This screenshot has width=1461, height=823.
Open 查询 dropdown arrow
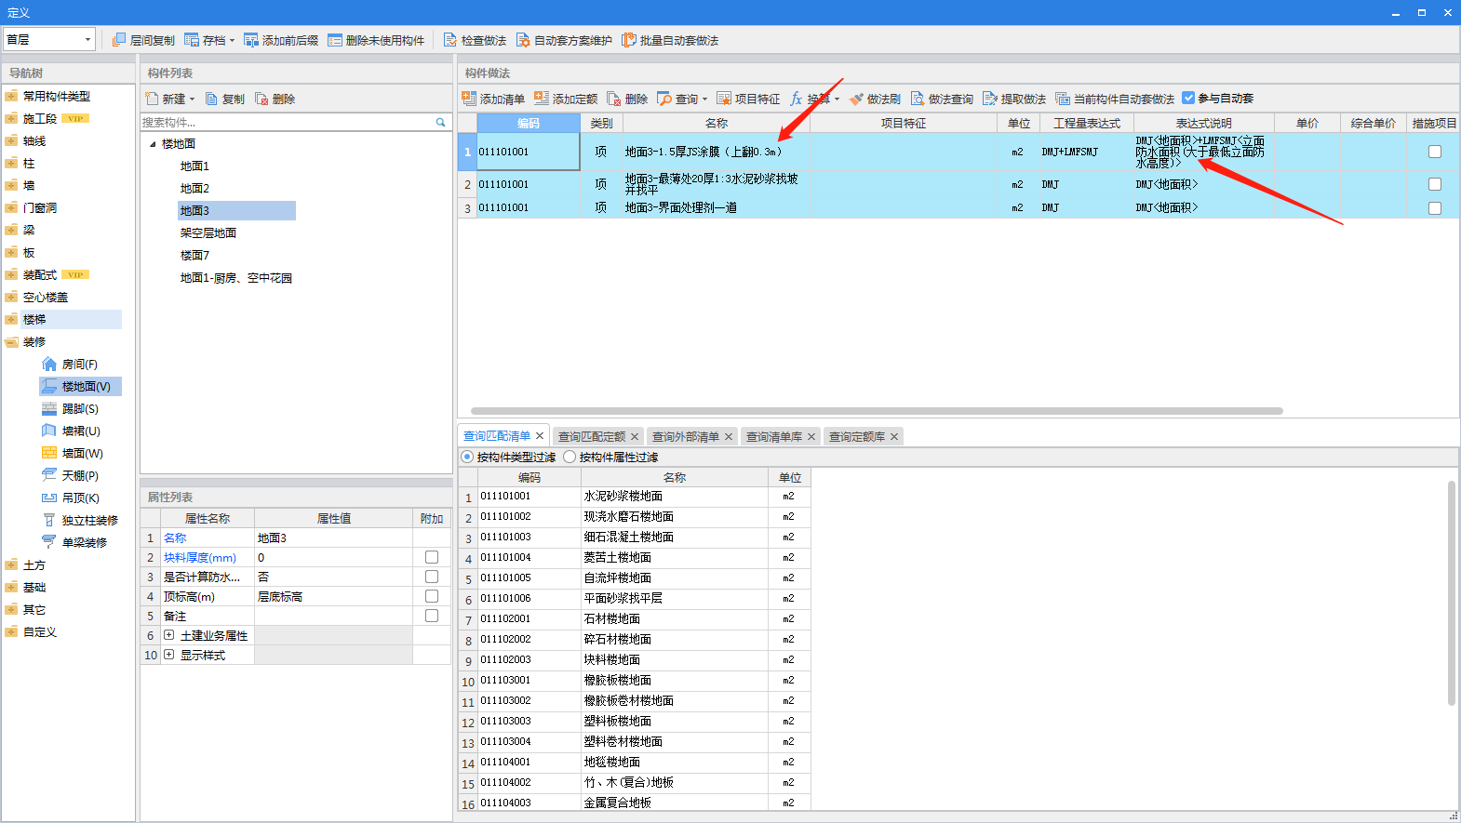click(x=704, y=100)
